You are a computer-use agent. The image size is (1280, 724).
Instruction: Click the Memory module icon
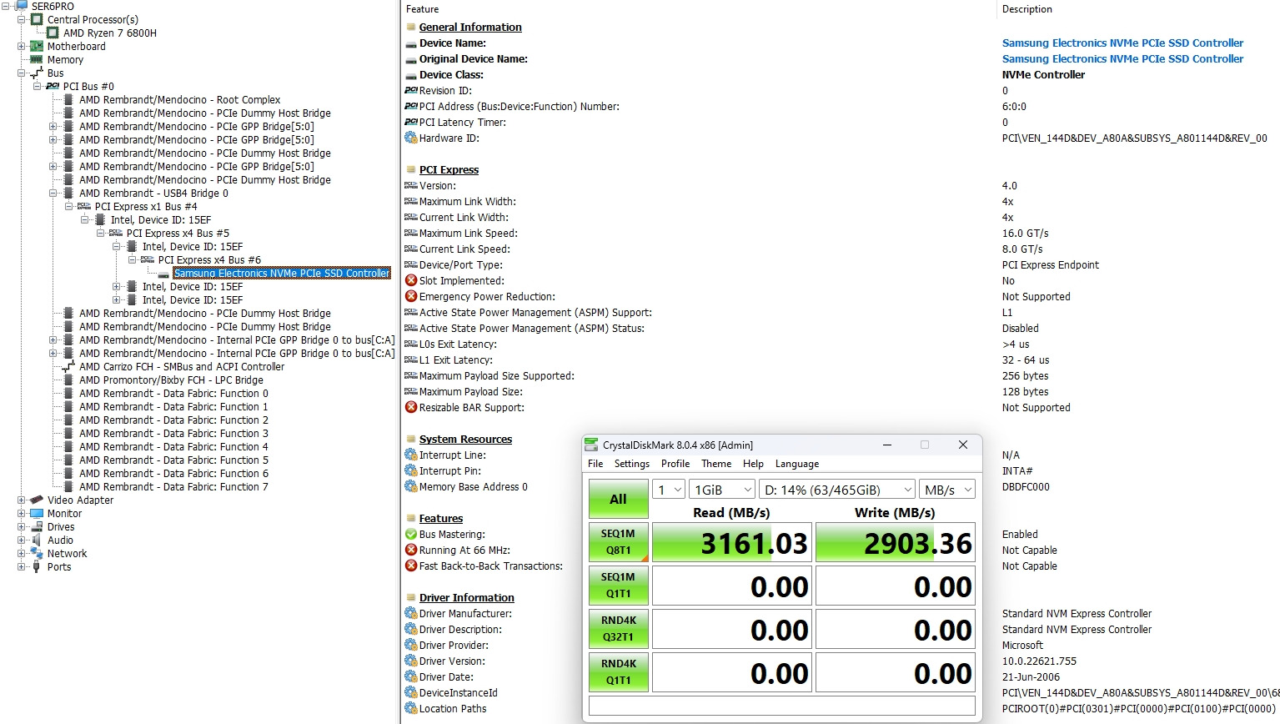[37, 59]
